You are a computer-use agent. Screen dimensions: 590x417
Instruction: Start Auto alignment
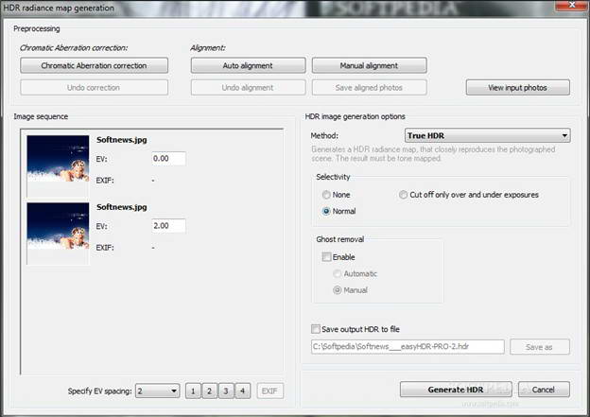248,65
